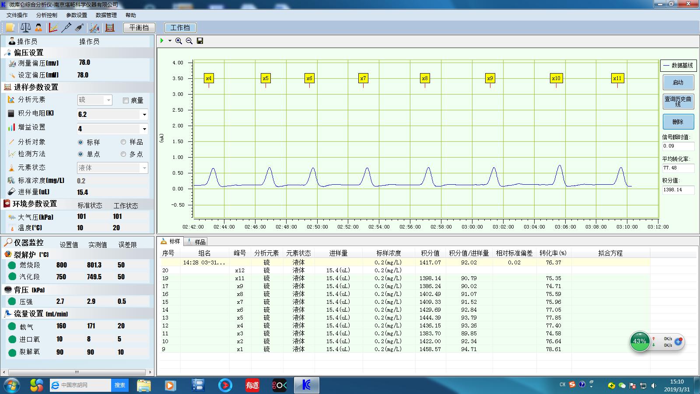Click the syringe injection toolbar icon

click(x=66, y=28)
